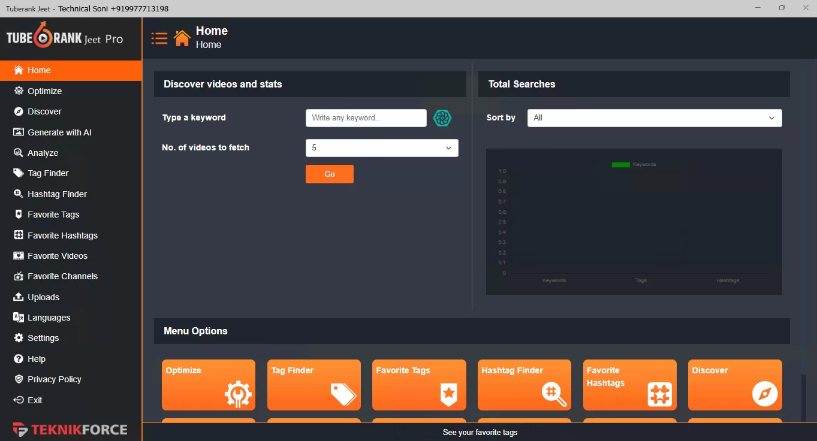Select Analyze from the sidebar
The image size is (817, 441).
71,153
